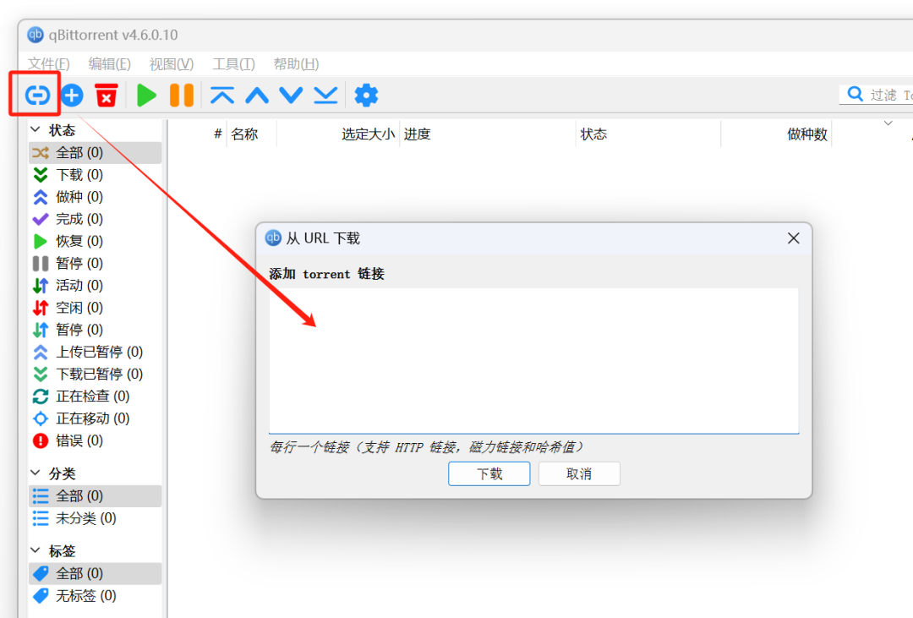Move torrent to top of queue icon

coord(222,95)
